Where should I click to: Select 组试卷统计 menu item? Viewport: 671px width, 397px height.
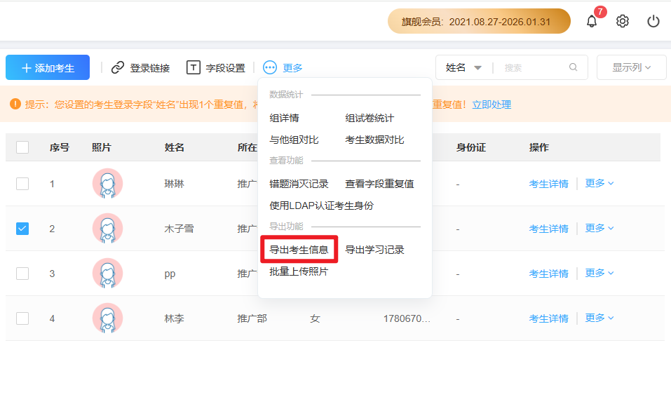click(370, 119)
